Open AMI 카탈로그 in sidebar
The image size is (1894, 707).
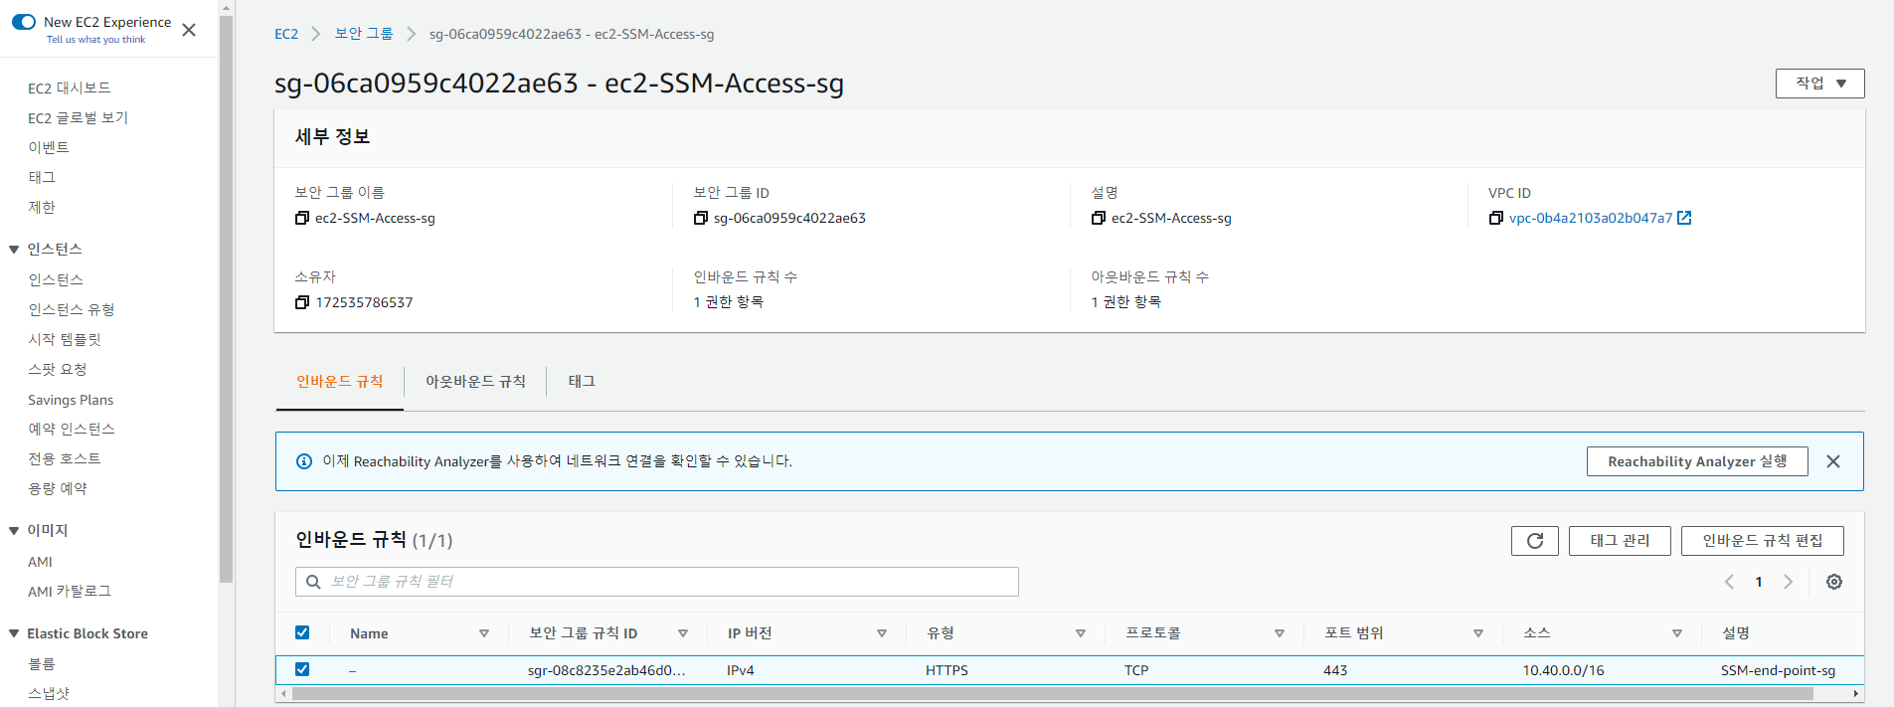[x=70, y=592]
